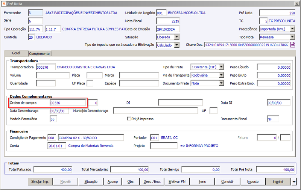Switch to the Complemento tab

[x=40, y=53]
